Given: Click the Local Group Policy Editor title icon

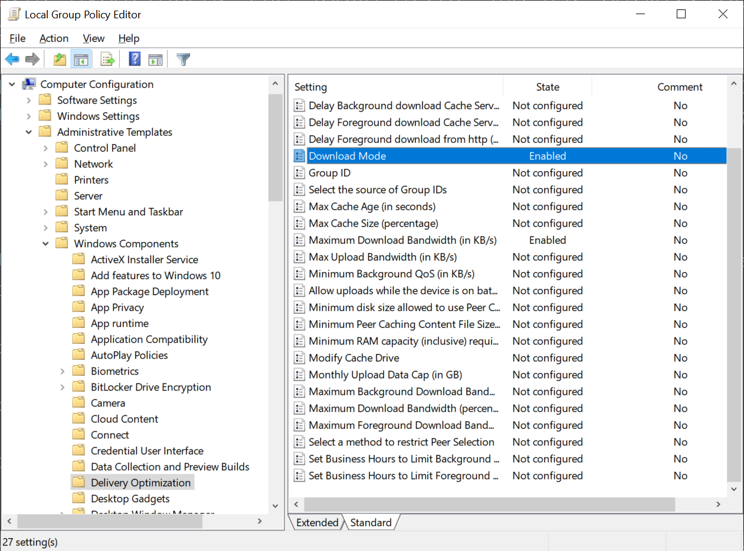Looking at the screenshot, I should (13, 14).
